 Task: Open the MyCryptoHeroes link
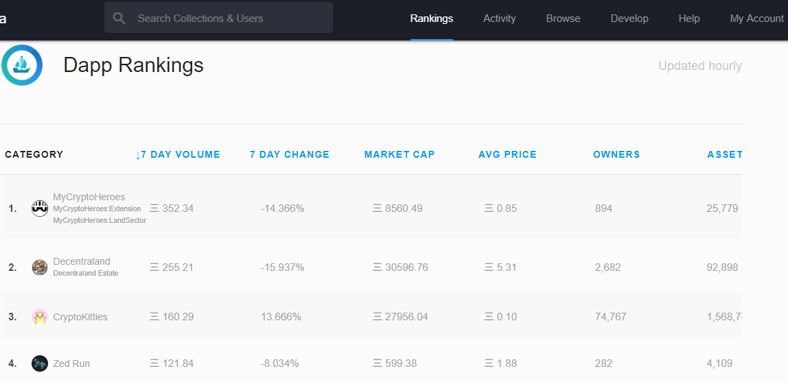[89, 198]
